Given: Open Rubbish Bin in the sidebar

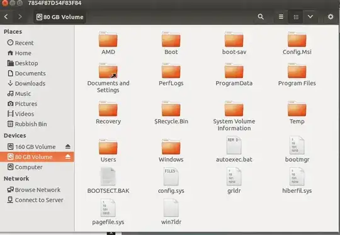Looking at the screenshot, I should 27,124.
